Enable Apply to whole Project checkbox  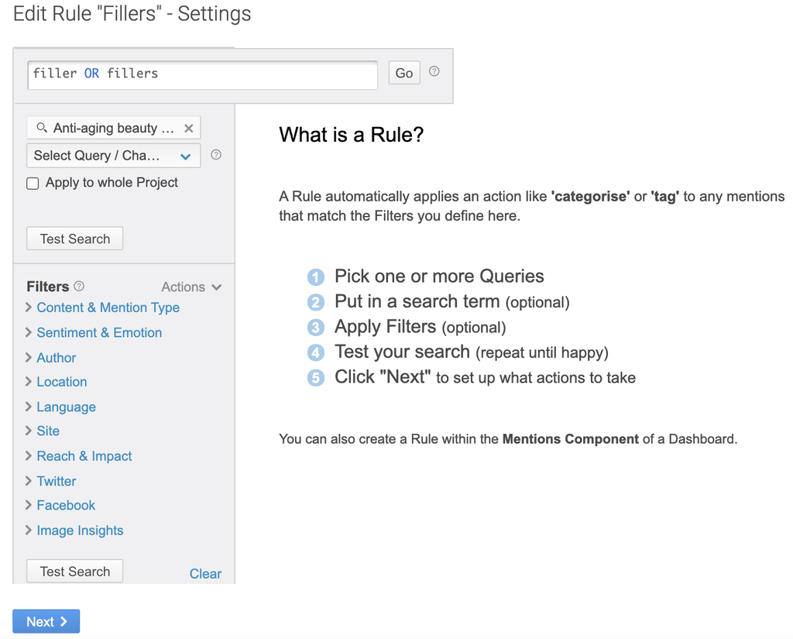pyautogui.click(x=33, y=184)
